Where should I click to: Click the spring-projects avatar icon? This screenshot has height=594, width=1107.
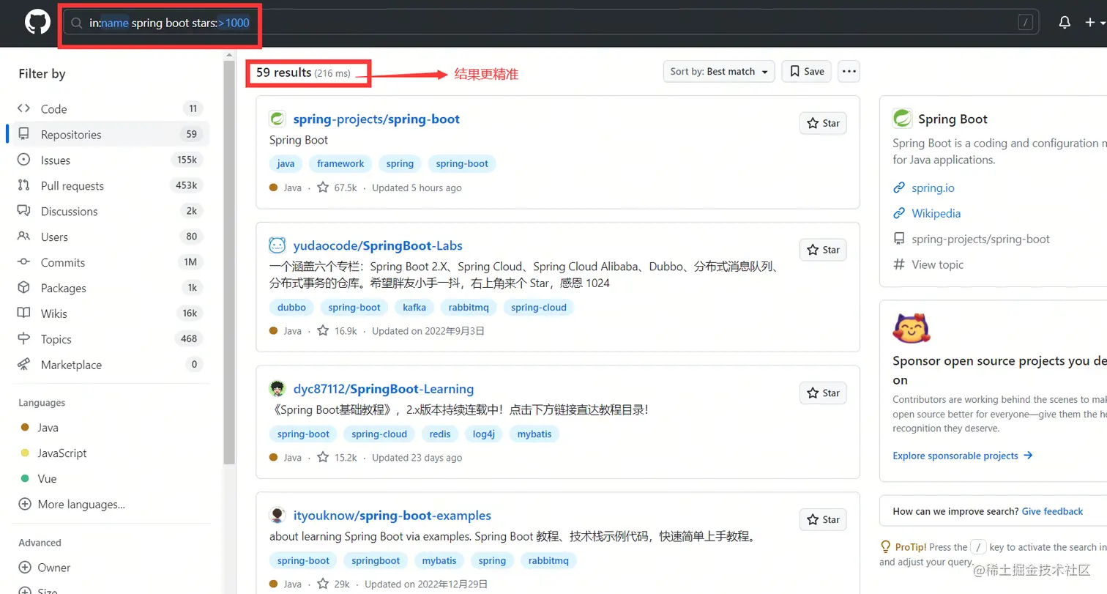[x=277, y=119]
